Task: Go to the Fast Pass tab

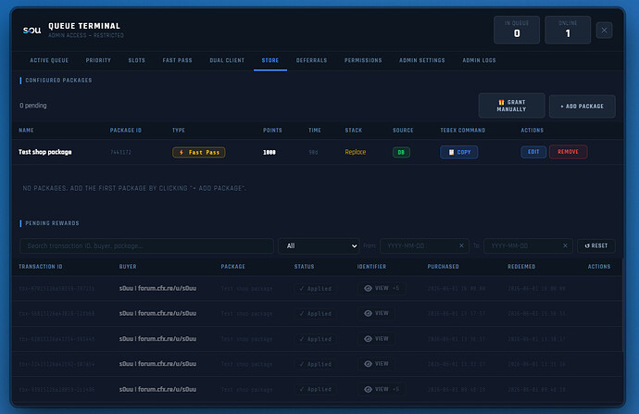Action: coord(177,60)
